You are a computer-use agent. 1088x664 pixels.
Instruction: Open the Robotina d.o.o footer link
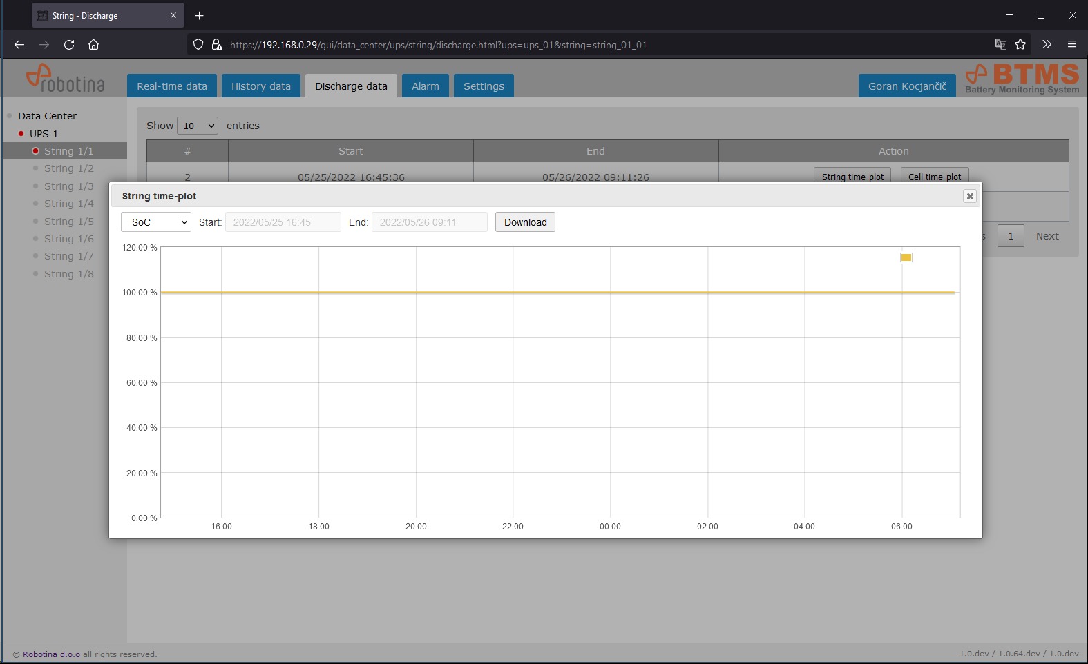coord(51,654)
